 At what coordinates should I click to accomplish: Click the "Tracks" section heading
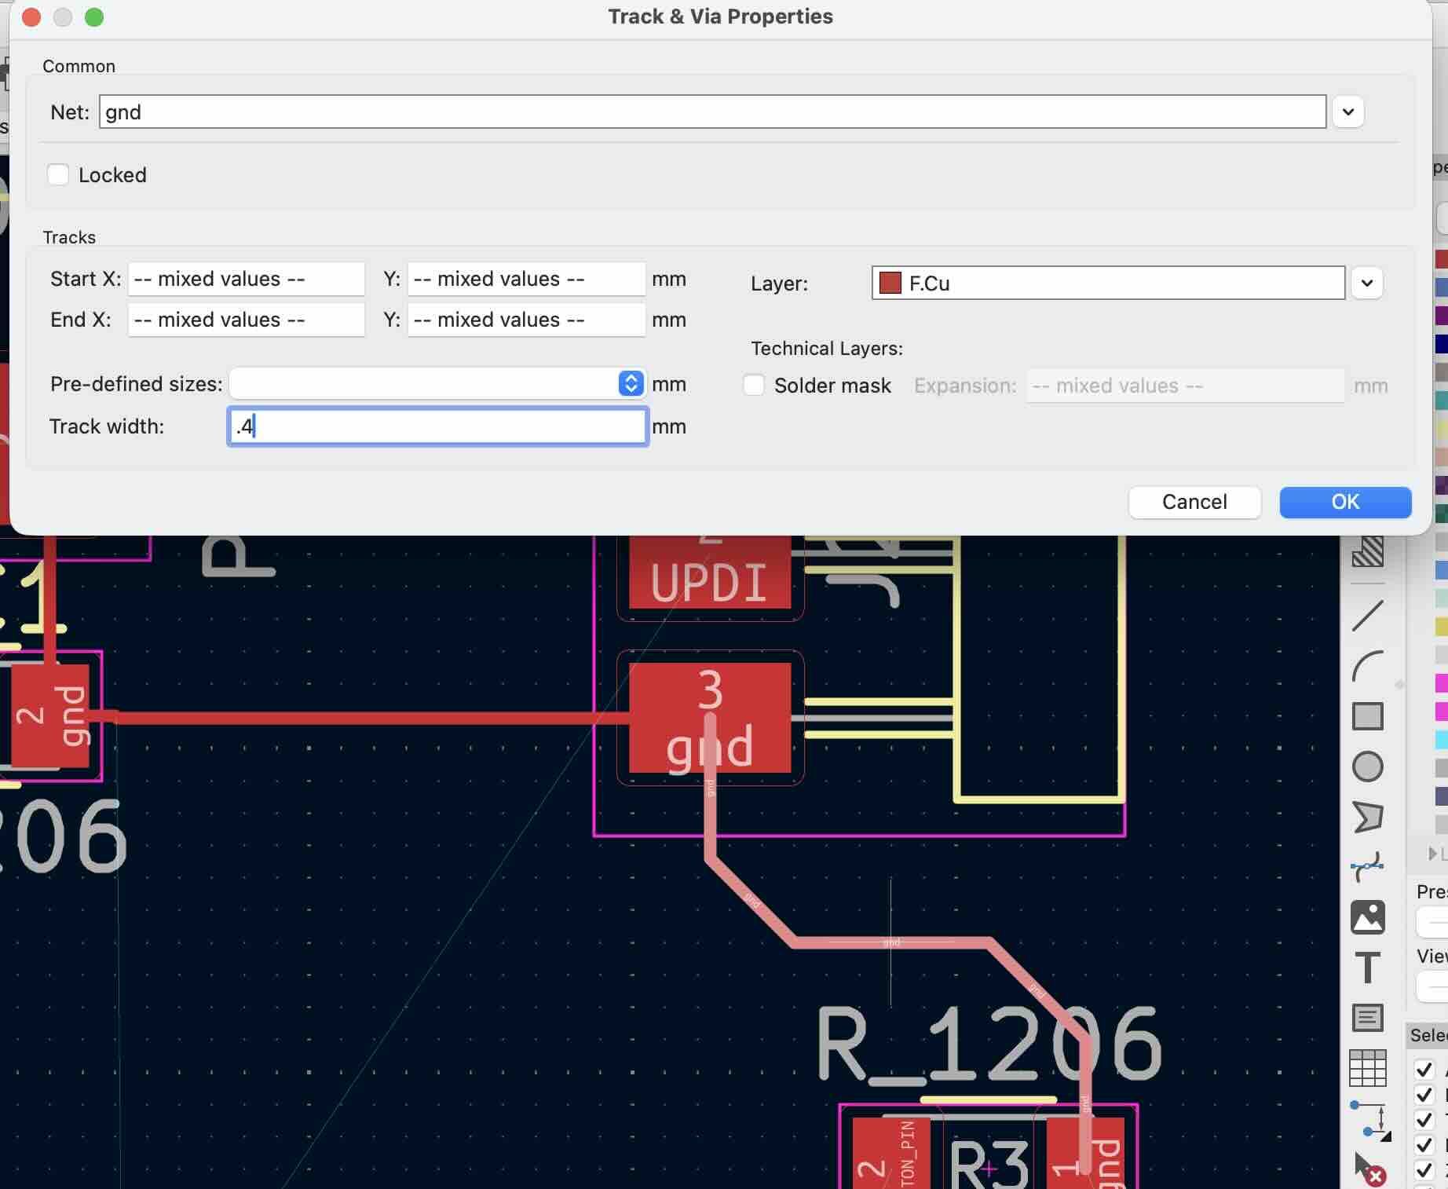pyautogui.click(x=69, y=237)
